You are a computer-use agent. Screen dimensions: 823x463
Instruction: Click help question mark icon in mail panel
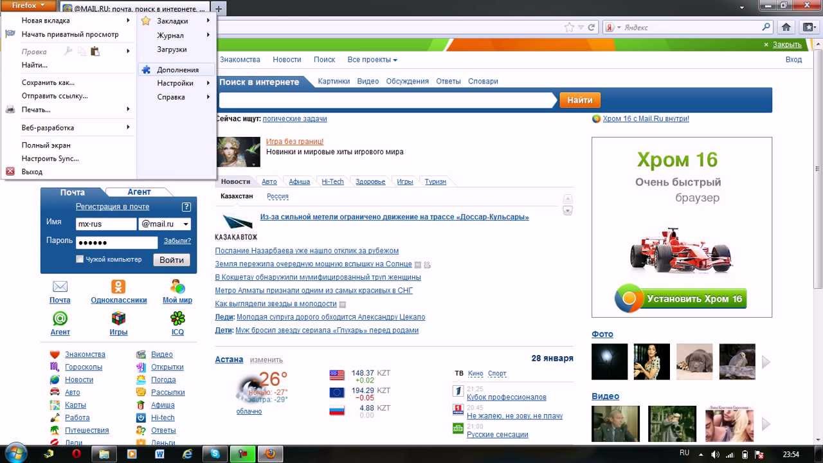click(186, 206)
